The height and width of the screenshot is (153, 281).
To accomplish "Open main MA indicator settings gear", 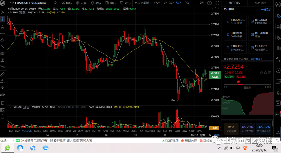I will click(x=20, y=12).
